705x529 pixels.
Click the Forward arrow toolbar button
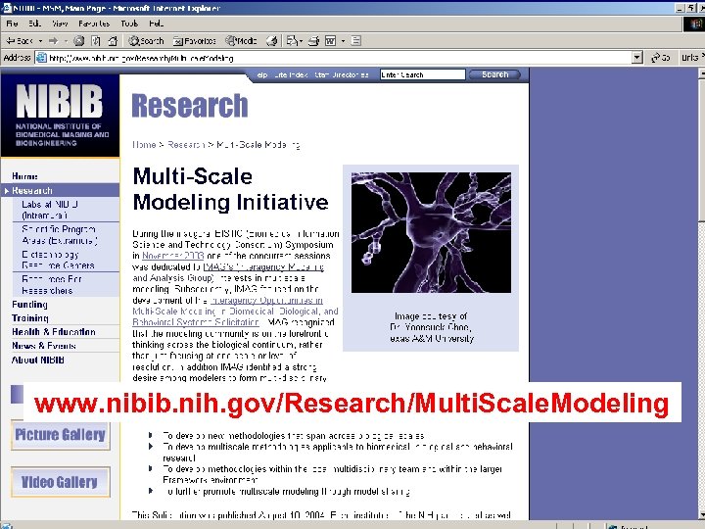(x=54, y=41)
